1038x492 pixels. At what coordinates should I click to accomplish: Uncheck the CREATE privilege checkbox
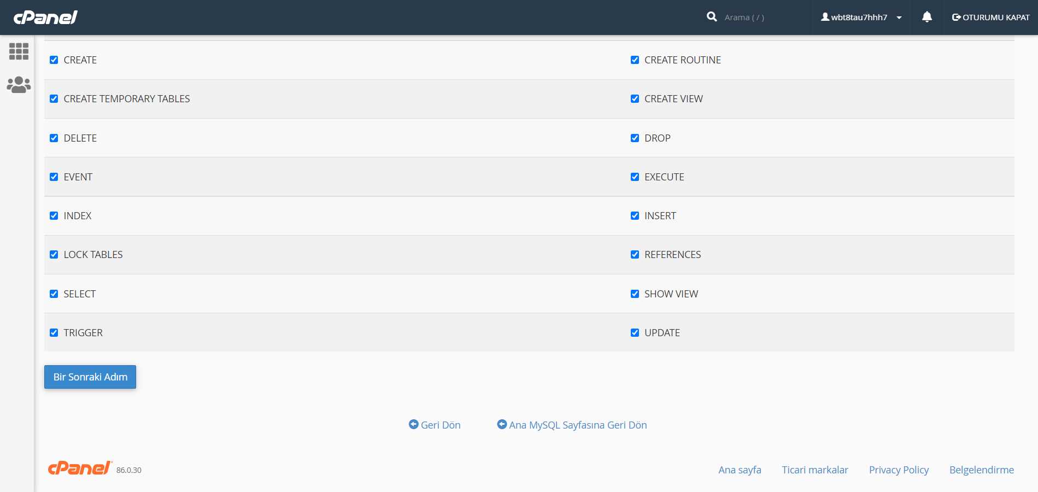tap(54, 60)
